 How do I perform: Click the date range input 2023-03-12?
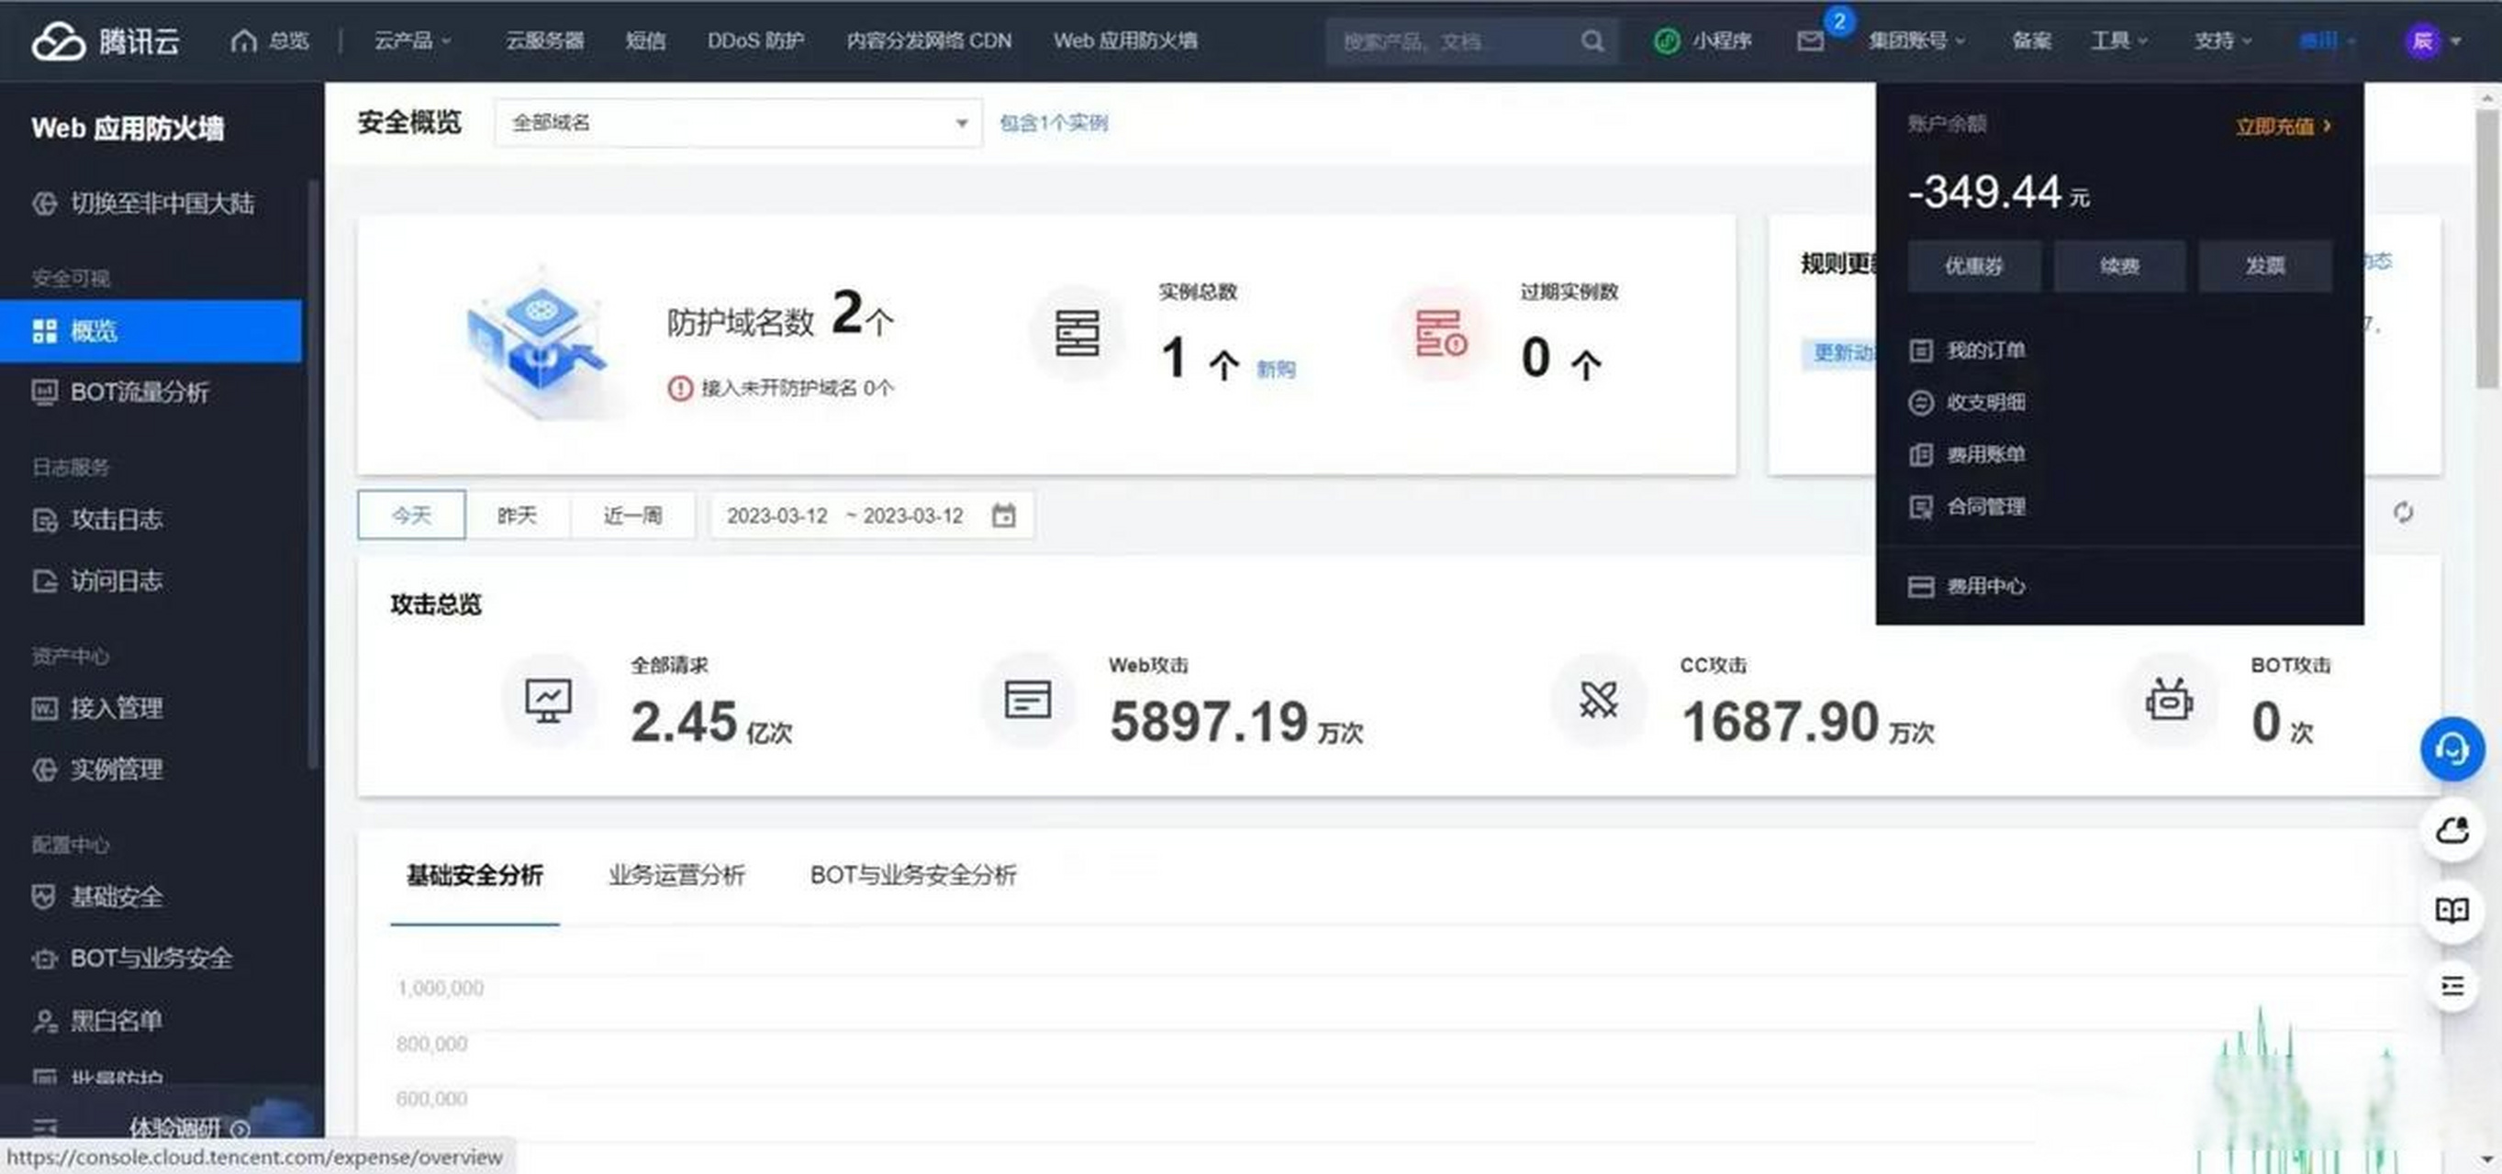coord(871,515)
